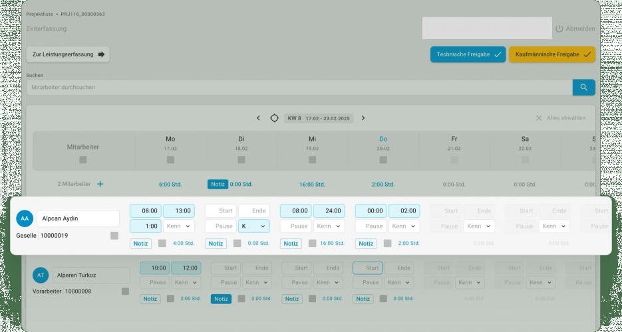Open Alpcan Aydin's Thursday Kenn dropdown
This screenshot has height=332, width=622.
(404, 226)
